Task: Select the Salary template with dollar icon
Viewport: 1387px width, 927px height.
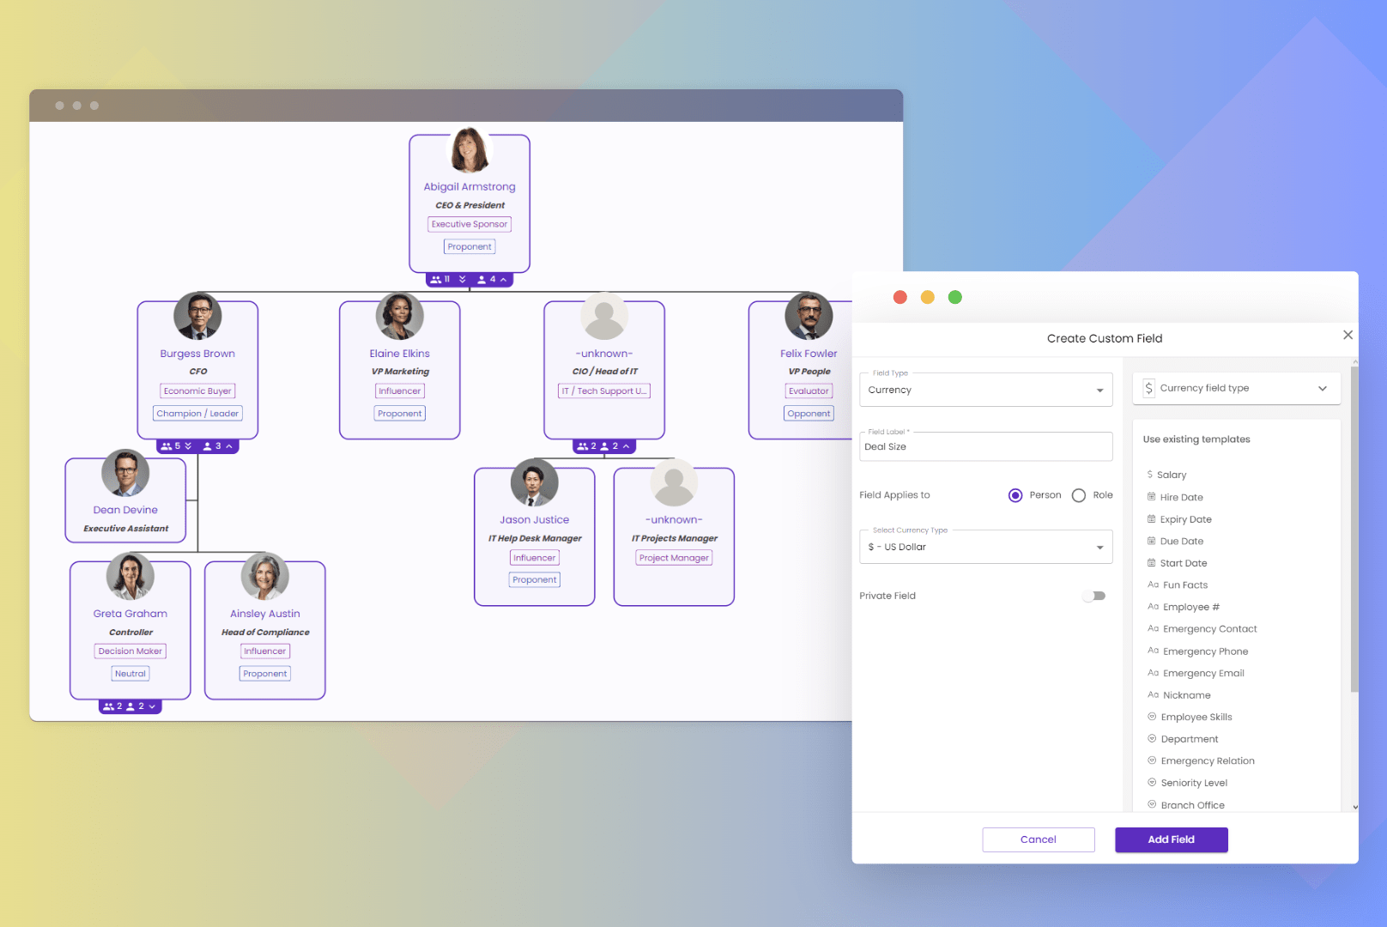Action: 1151,474
